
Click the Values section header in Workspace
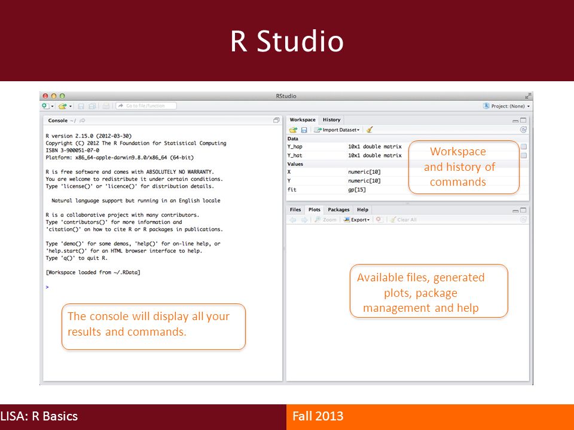407,164
